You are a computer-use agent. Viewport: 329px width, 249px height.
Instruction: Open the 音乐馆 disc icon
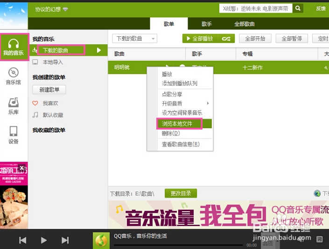14,73
